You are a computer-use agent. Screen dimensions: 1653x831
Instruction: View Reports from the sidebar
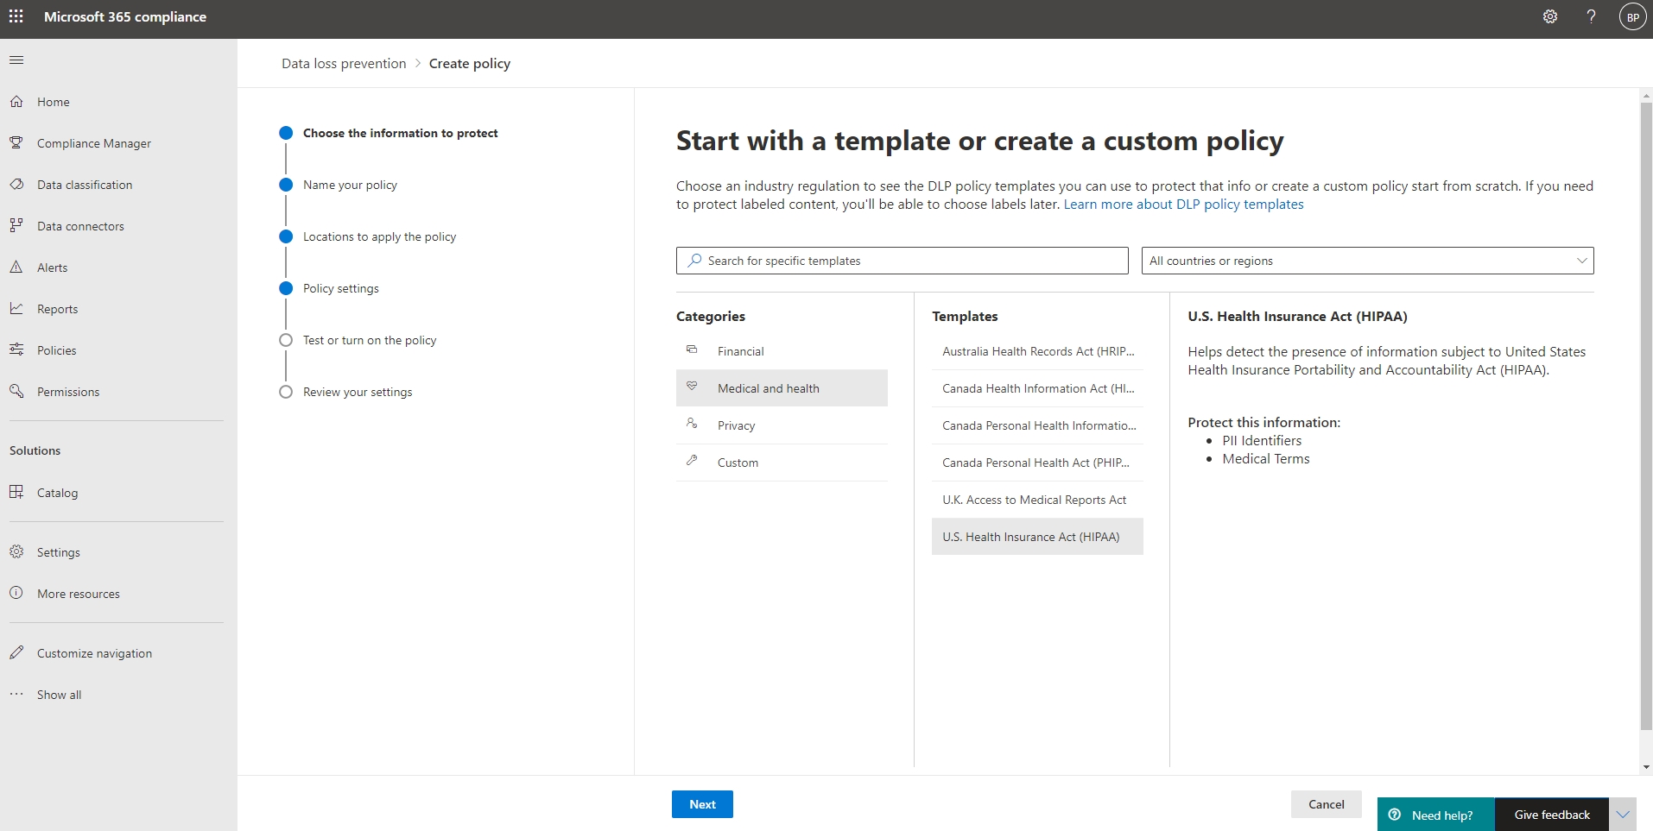pos(58,308)
